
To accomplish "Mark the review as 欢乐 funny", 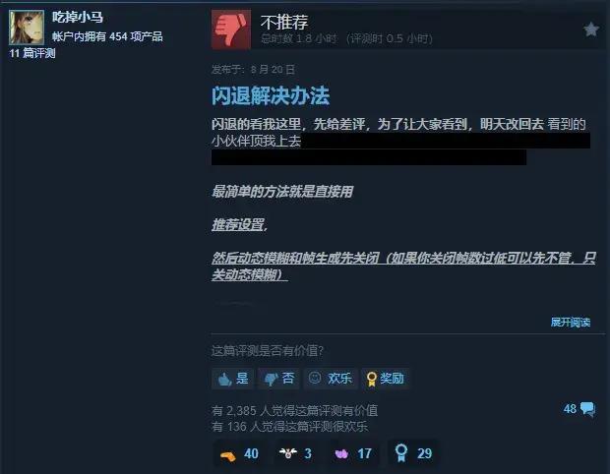I will click(x=330, y=379).
